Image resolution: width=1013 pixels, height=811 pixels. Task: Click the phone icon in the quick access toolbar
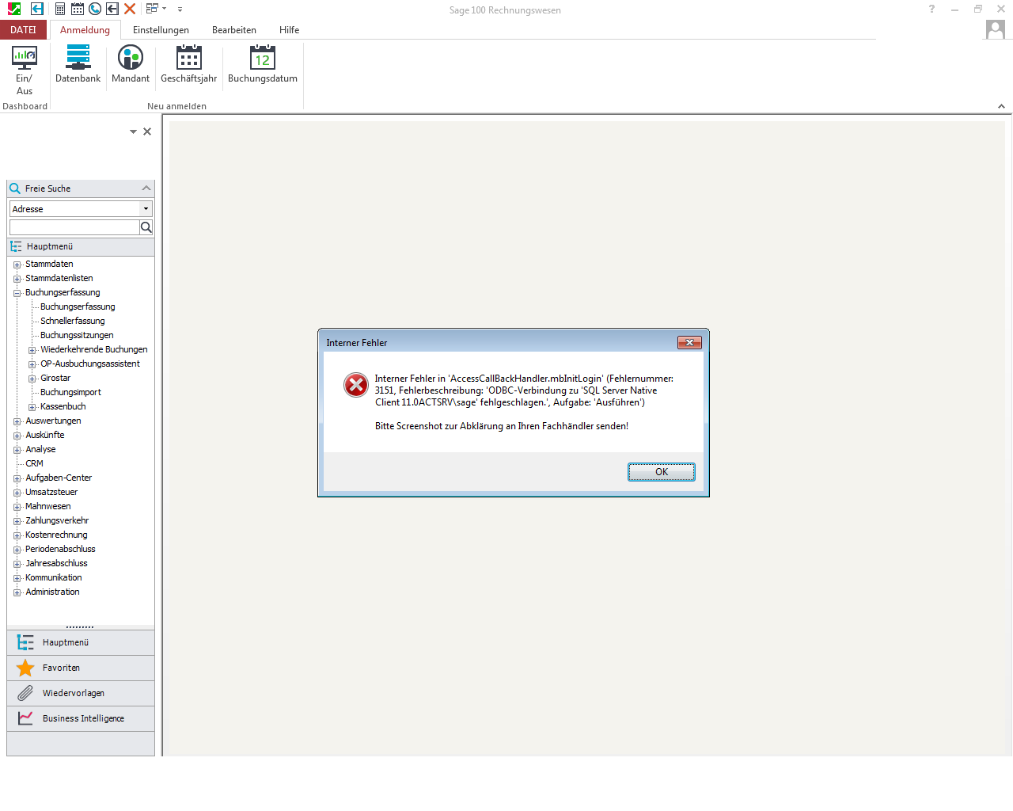[95, 9]
